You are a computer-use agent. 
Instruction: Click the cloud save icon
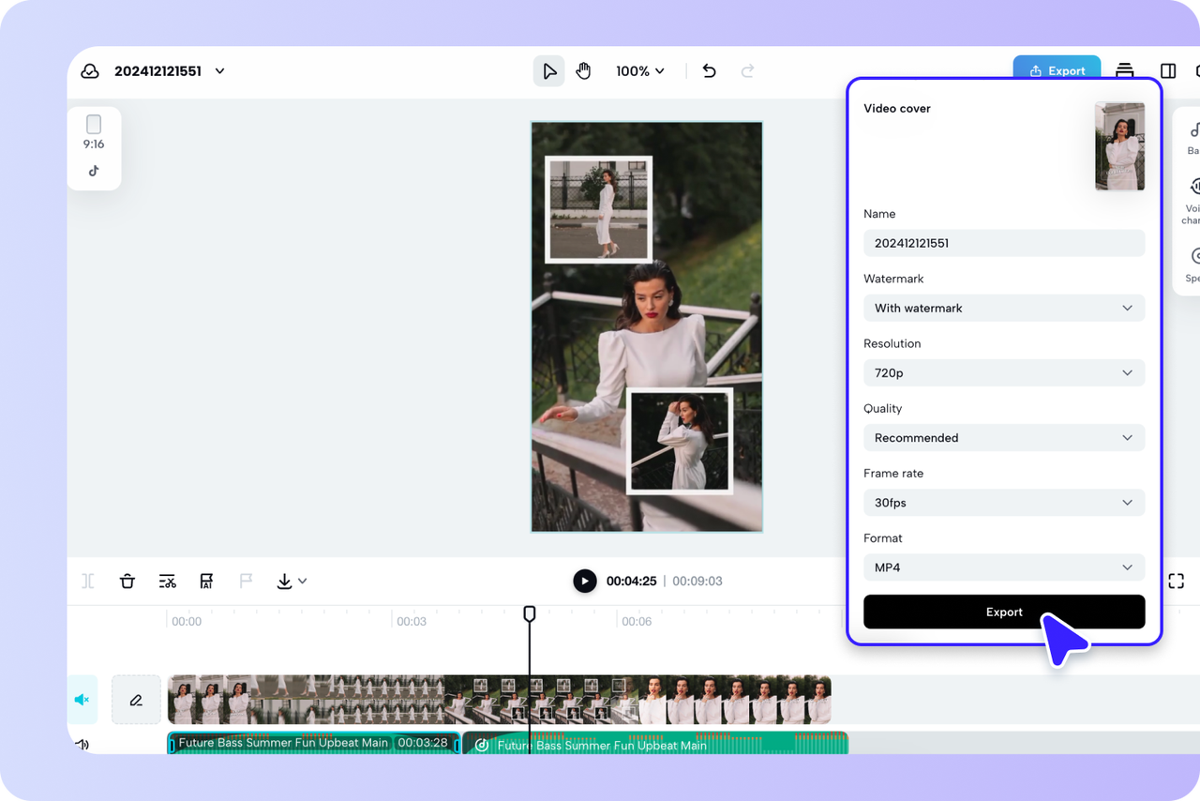(x=90, y=71)
